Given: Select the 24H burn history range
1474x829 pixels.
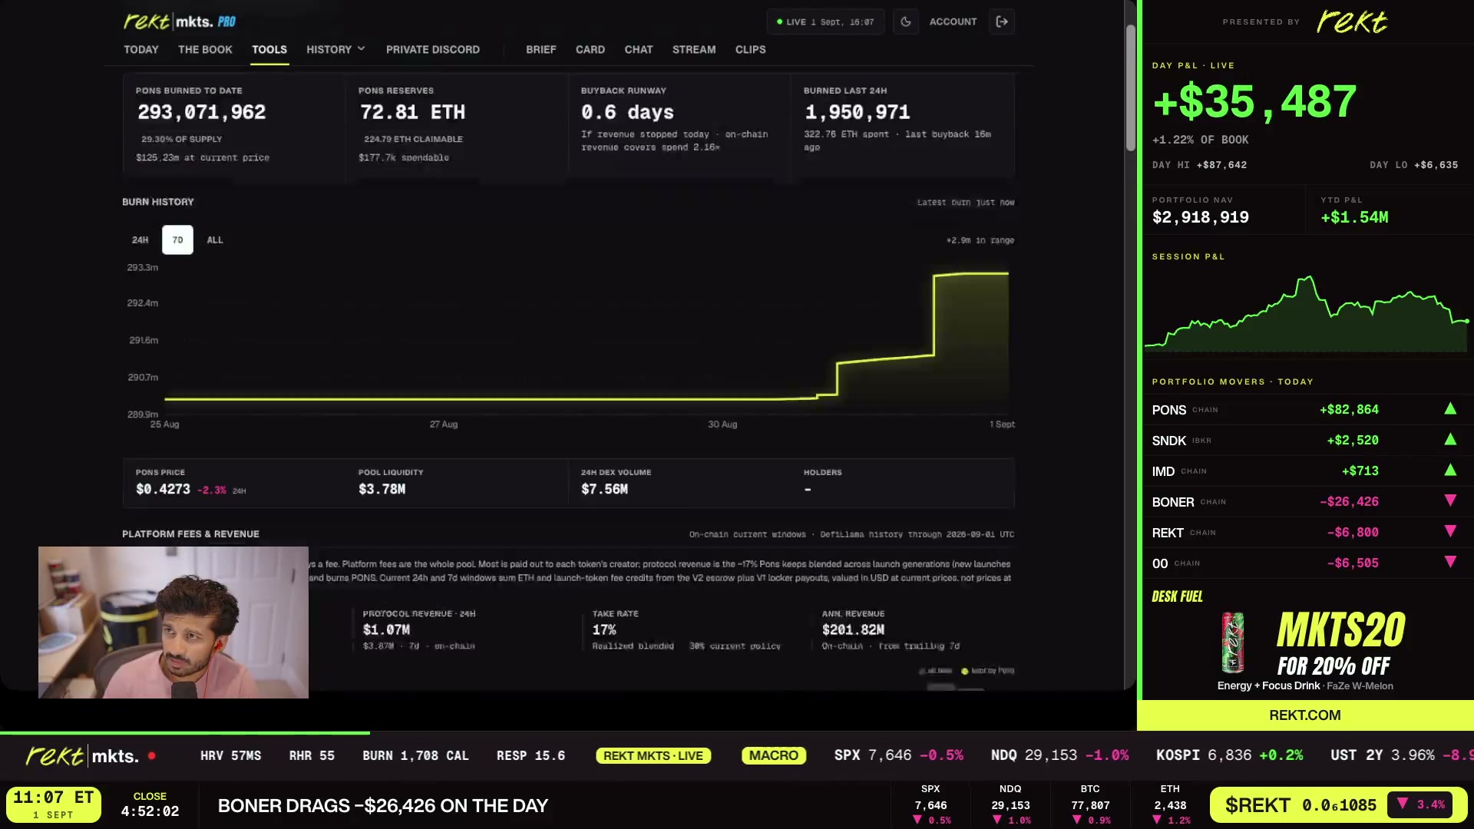Looking at the screenshot, I should (140, 240).
